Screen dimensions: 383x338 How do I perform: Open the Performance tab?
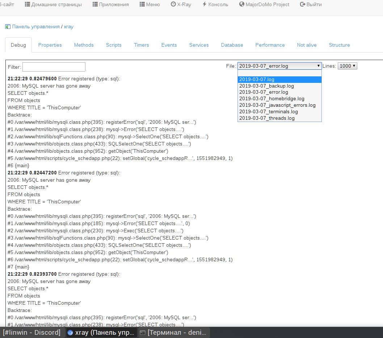tap(270, 45)
